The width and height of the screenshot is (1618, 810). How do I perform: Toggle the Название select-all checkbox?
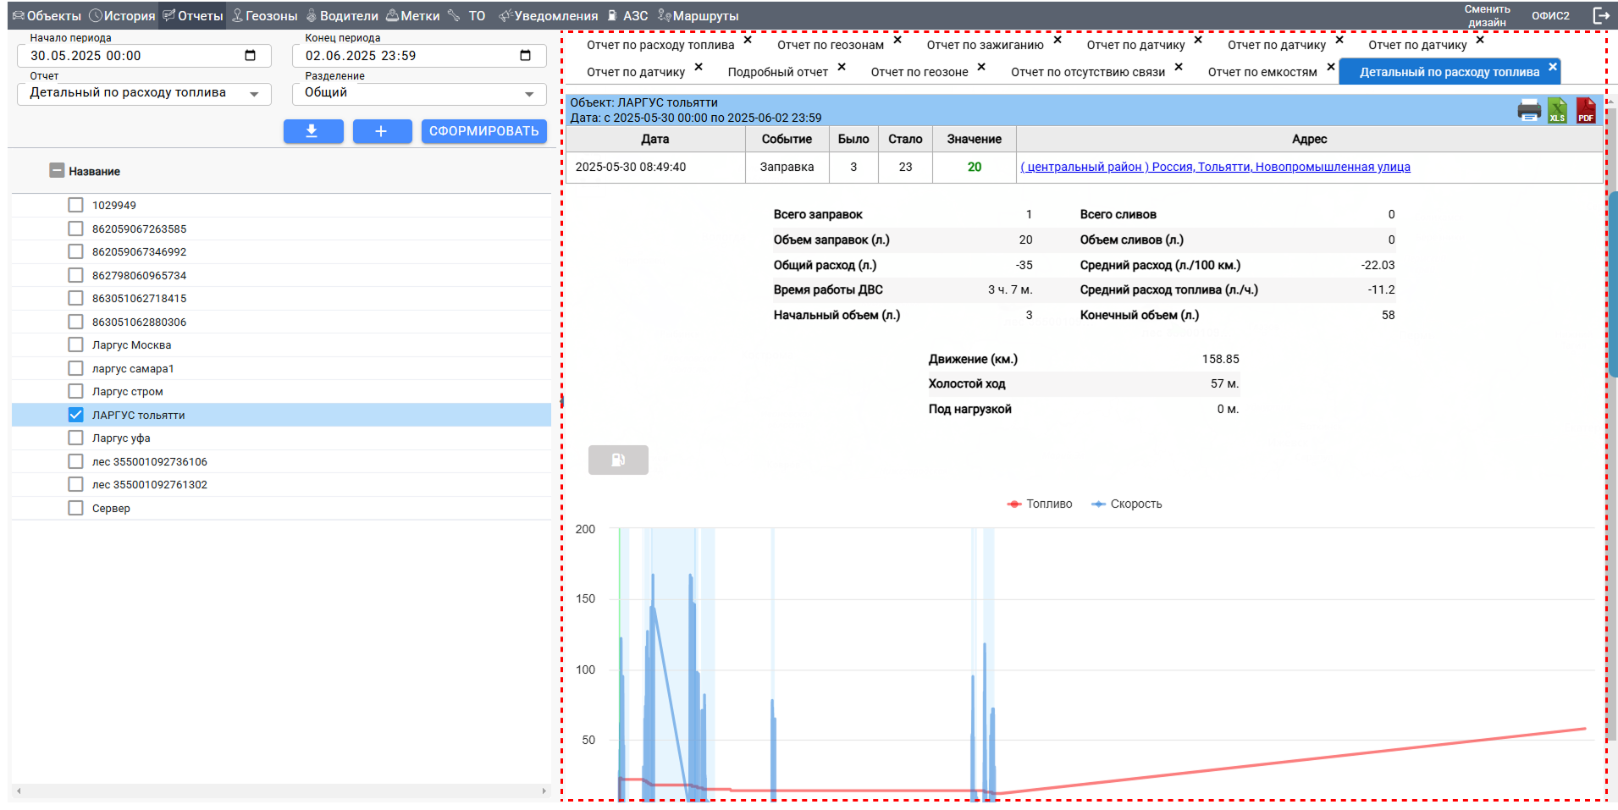point(57,171)
